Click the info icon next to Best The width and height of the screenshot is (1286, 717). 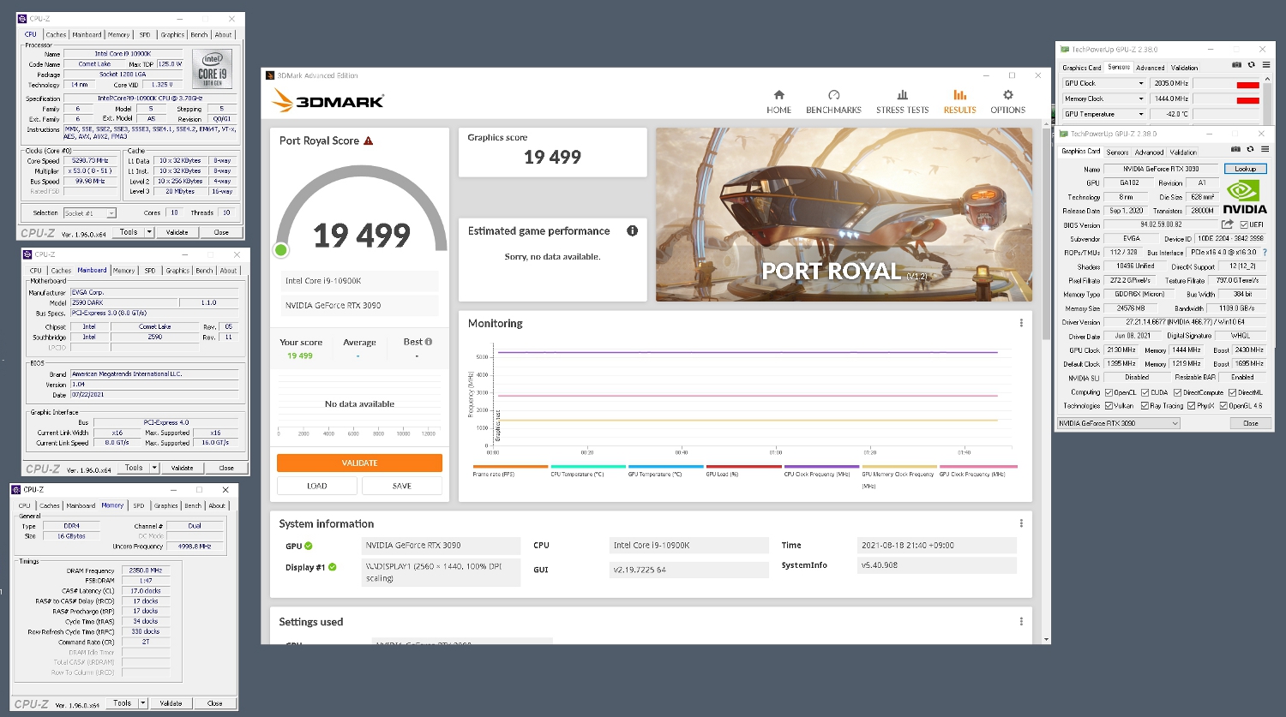429,342
